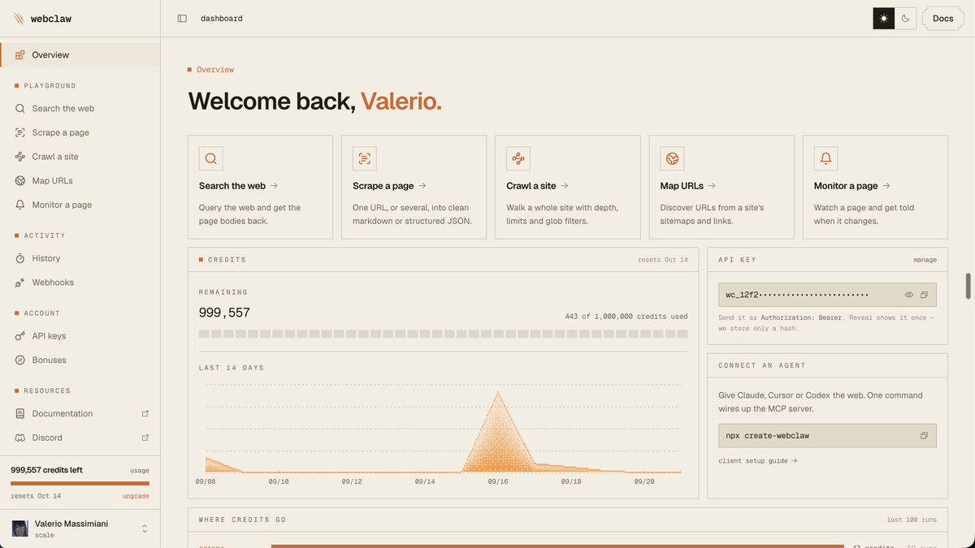Open the Docs button
Screen dimensions: 975x548
pyautogui.click(x=942, y=19)
